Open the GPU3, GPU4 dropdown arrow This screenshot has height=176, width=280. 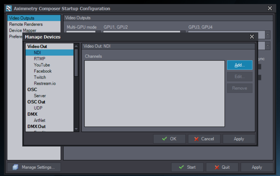(x=268, y=35)
